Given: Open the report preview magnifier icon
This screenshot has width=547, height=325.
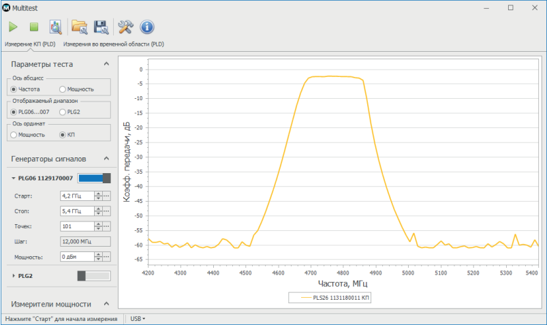Looking at the screenshot, I should (55, 27).
